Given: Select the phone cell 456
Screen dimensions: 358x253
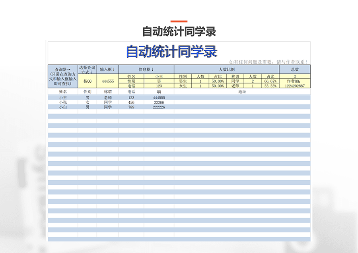Looking at the screenshot, I should tap(131, 102).
